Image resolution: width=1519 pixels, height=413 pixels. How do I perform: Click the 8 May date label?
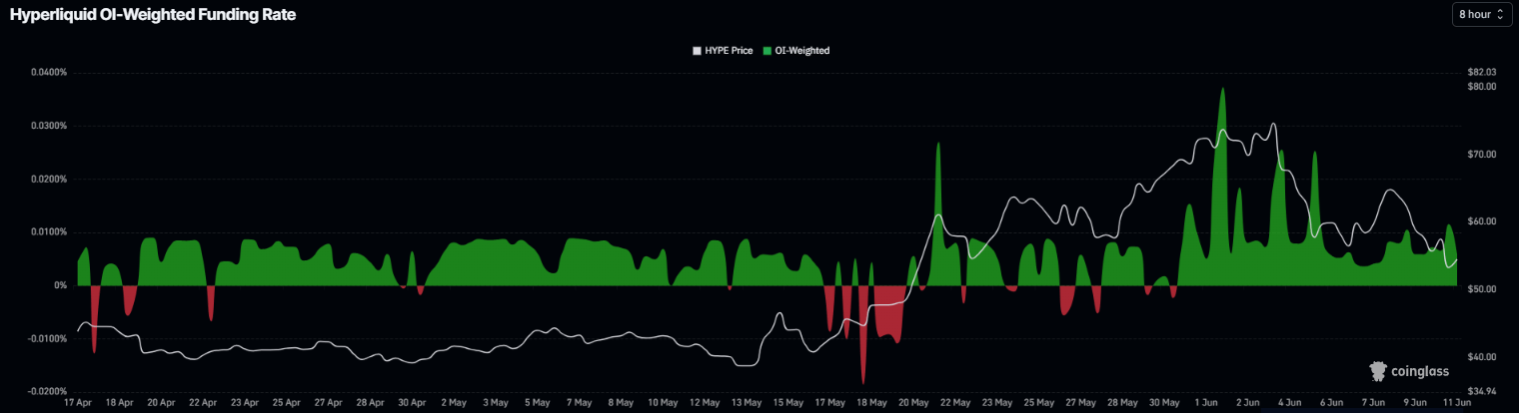[x=620, y=402]
